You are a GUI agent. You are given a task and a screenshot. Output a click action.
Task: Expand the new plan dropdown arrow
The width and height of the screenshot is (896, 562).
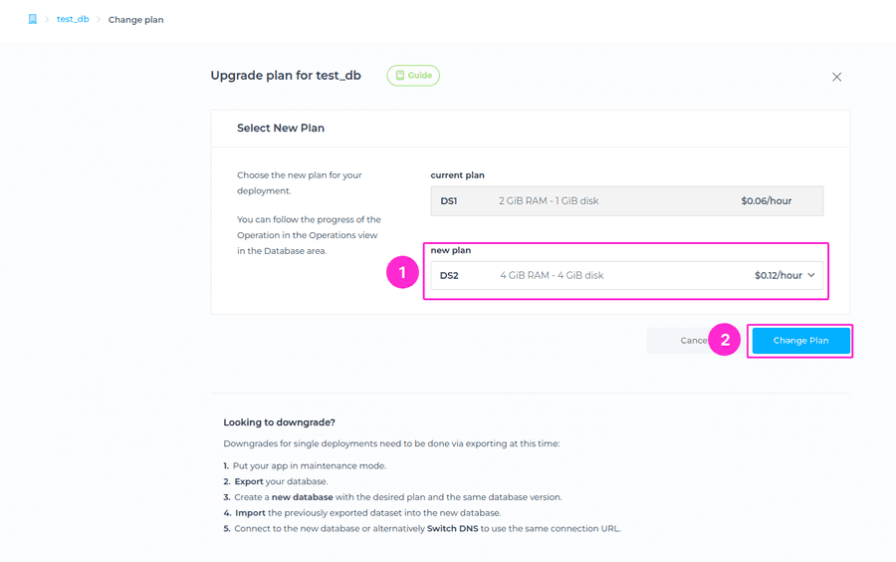point(811,275)
